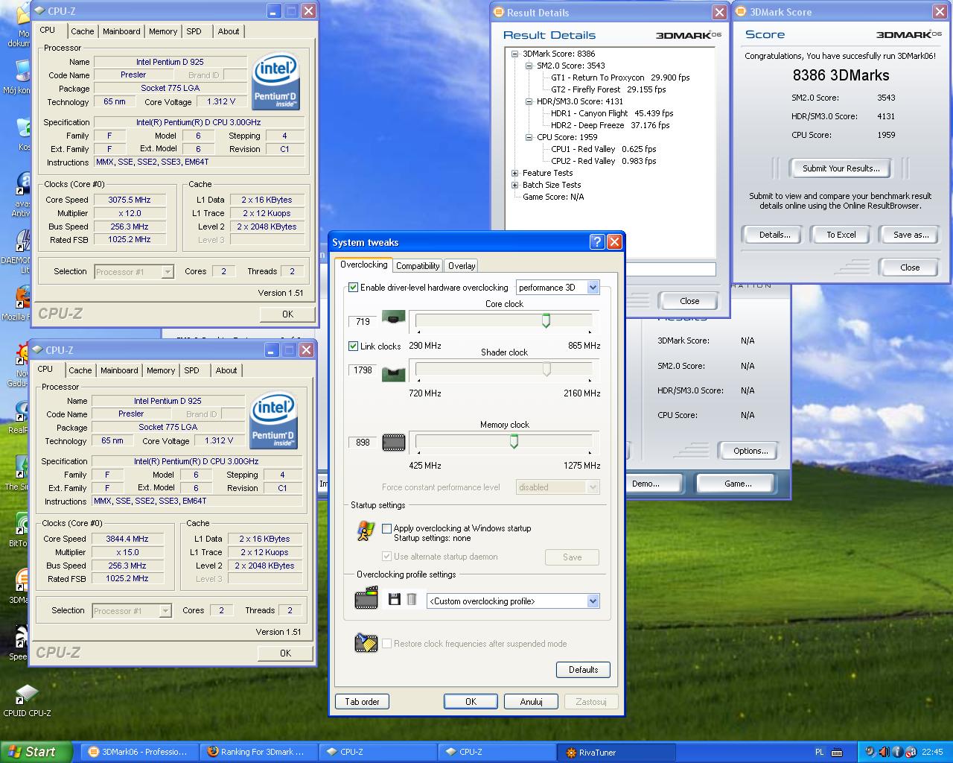
Task: Click the overclocking profile card icon
Action: tap(366, 598)
